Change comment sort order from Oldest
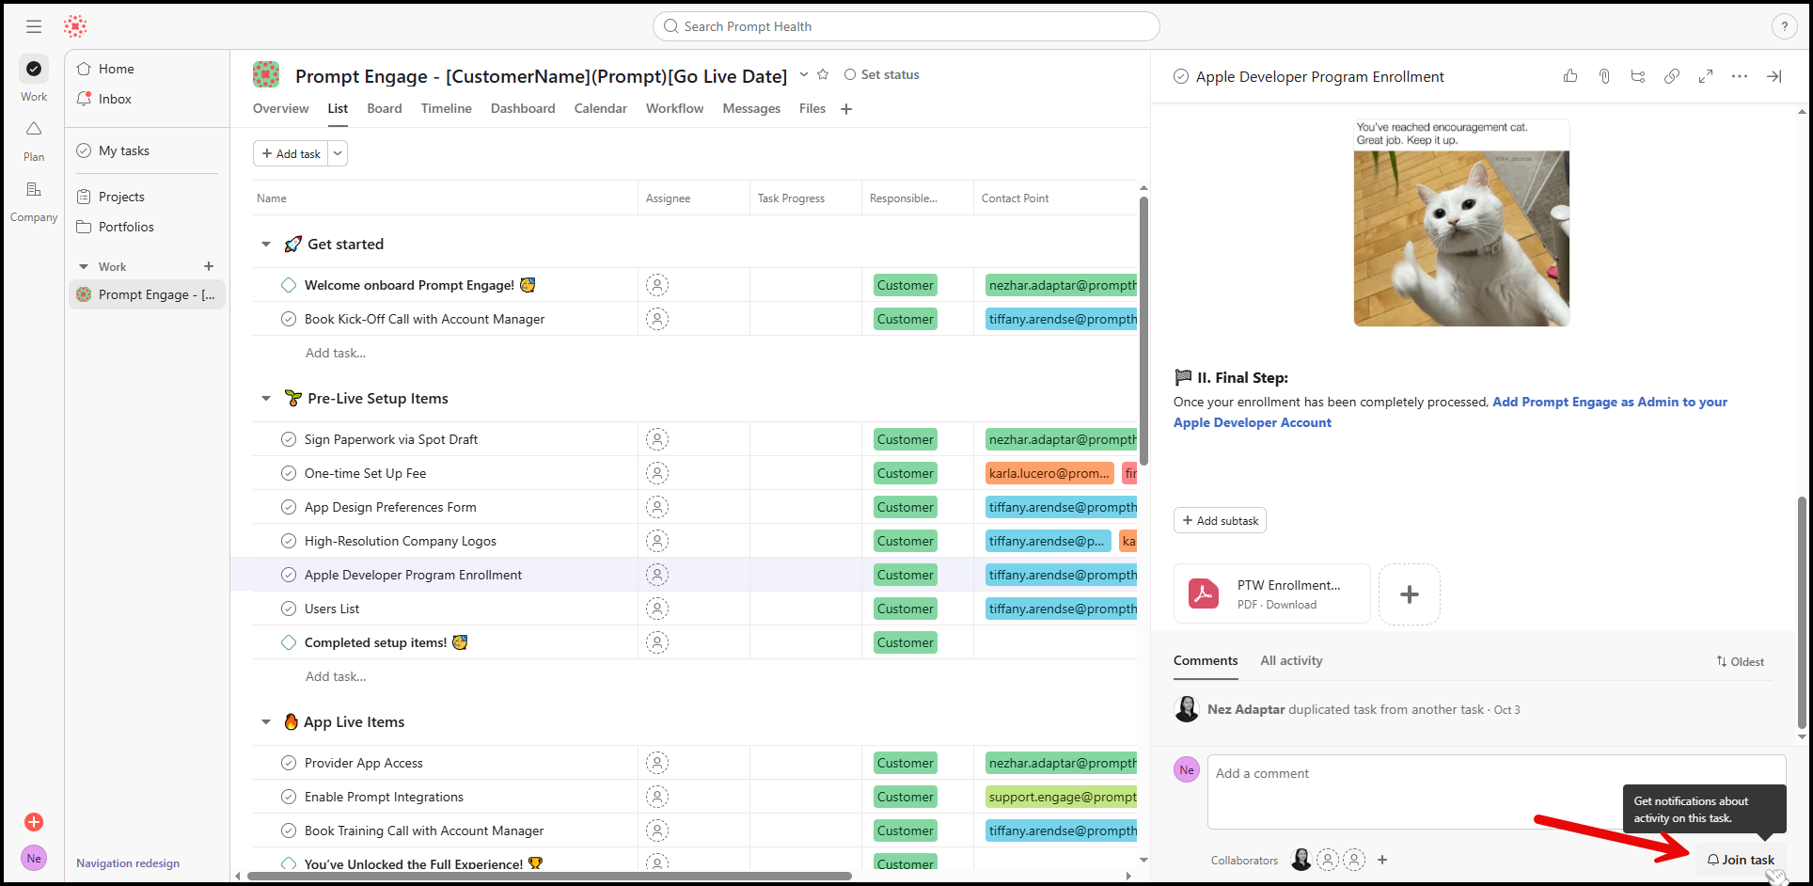 tap(1740, 661)
